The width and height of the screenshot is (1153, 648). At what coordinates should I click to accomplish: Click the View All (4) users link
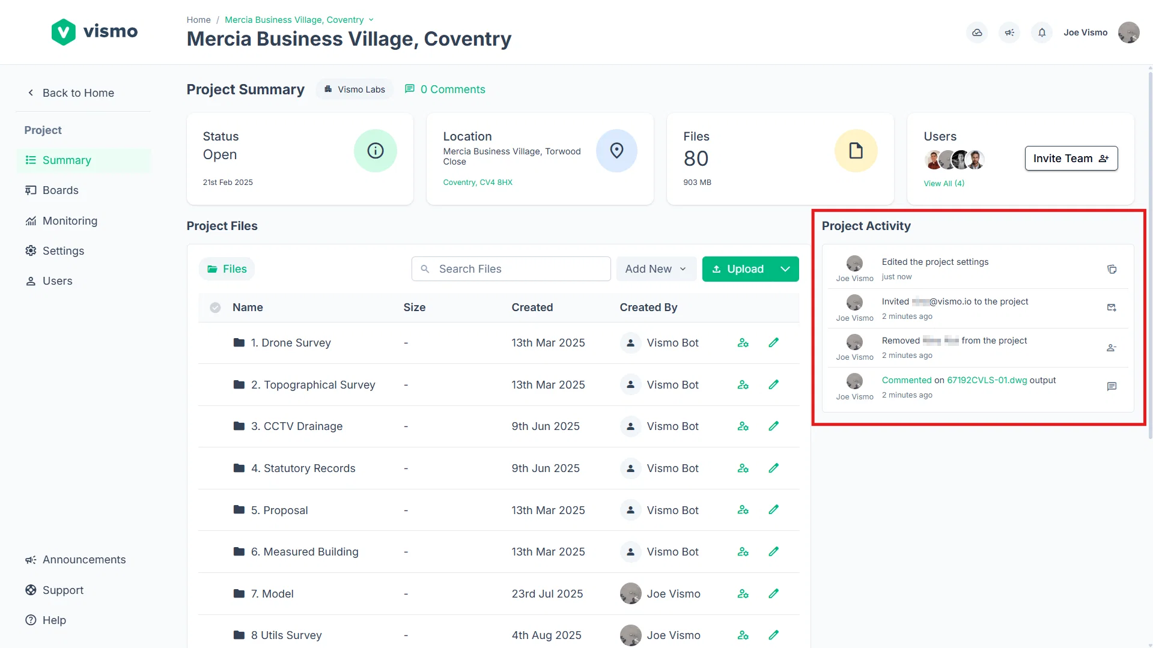[x=944, y=183]
